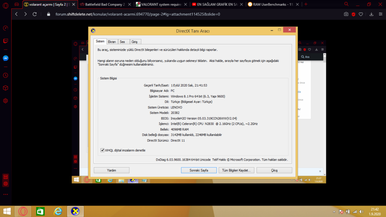Open the ad blocker shield icon

pyautogui.click(x=353, y=14)
